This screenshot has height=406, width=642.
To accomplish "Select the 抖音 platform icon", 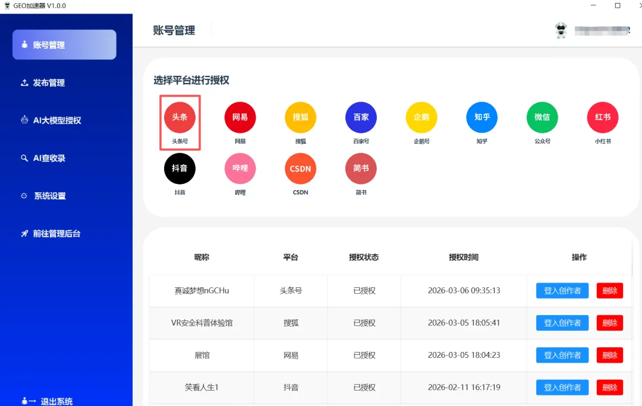I will coord(180,169).
